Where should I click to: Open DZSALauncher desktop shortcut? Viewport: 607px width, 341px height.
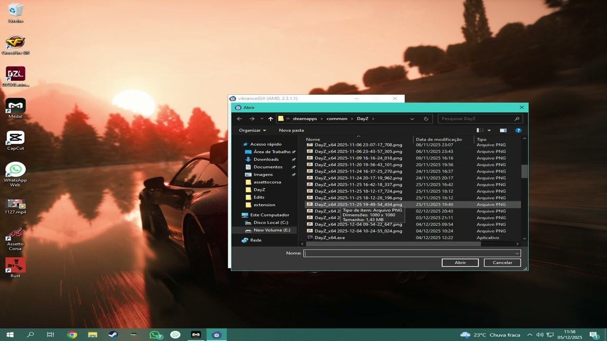tap(15, 77)
